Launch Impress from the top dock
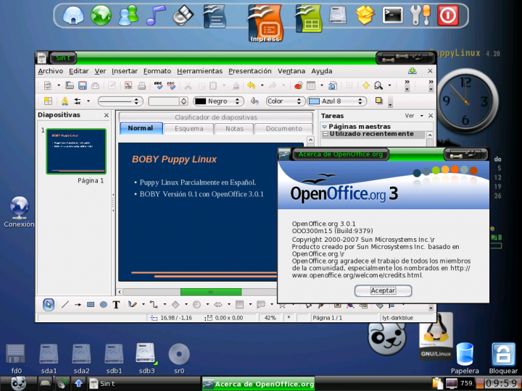This screenshot has width=522, height=391. pyautogui.click(x=265, y=23)
